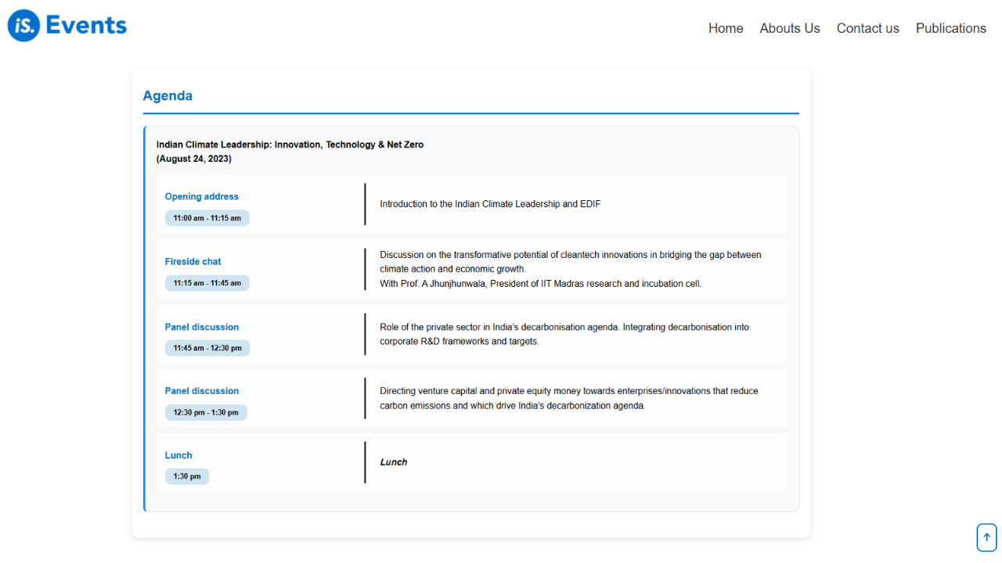
Task: Select the 11:15 am - 11:45 am time badge
Action: click(x=207, y=283)
